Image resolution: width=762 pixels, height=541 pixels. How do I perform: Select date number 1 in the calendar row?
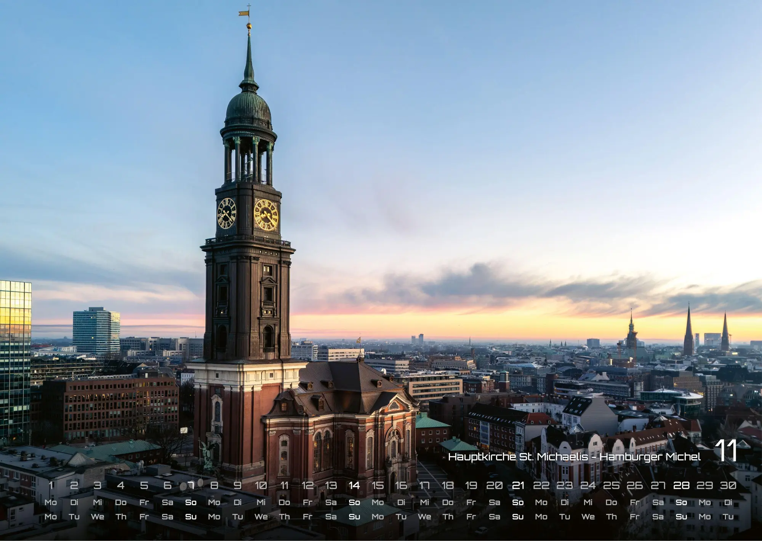click(51, 485)
